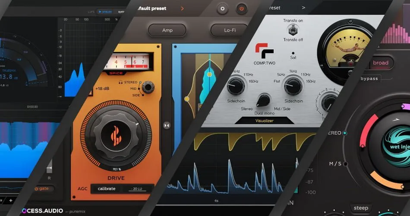Click the broad button
This screenshot has width=410, height=216.
coord(381,63)
